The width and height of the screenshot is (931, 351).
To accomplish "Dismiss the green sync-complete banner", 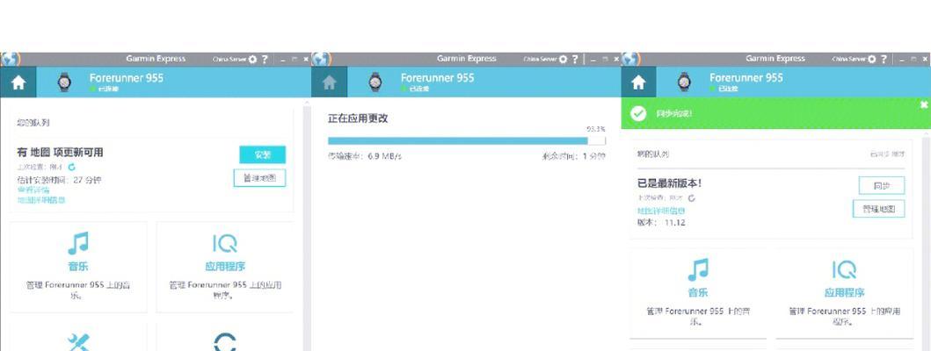I will pyautogui.click(x=924, y=104).
